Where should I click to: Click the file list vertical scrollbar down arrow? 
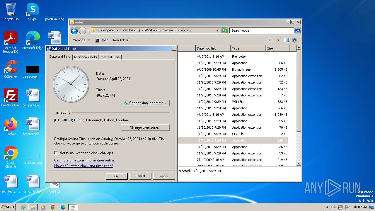tap(299, 164)
